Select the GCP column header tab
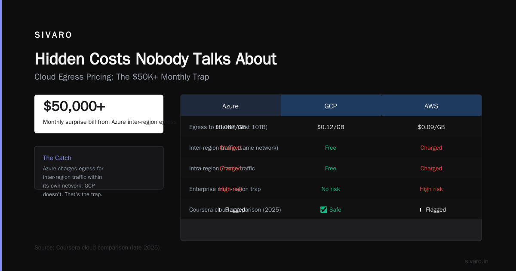 tap(331, 106)
